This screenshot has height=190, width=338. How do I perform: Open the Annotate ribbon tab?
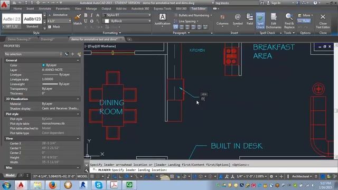coord(44,8)
